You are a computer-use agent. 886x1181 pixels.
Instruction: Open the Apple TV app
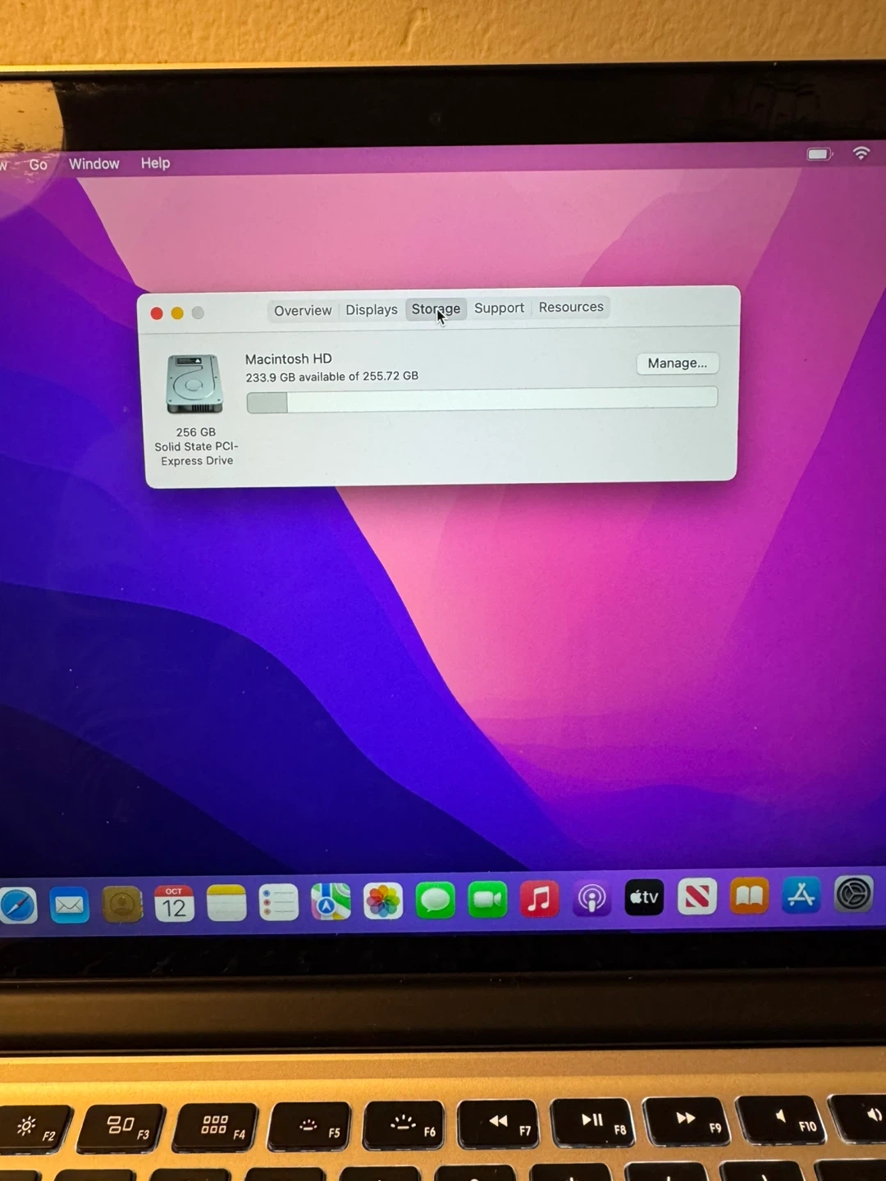[644, 897]
